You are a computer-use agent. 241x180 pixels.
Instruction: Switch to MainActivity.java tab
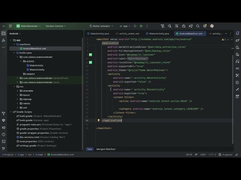click(98, 33)
